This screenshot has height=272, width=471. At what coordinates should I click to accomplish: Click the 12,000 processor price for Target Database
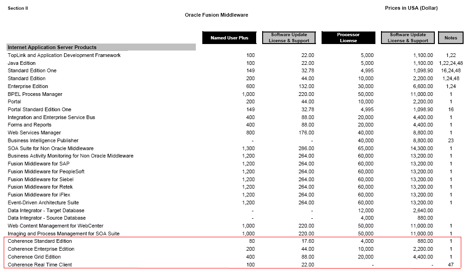pyautogui.click(x=366, y=210)
